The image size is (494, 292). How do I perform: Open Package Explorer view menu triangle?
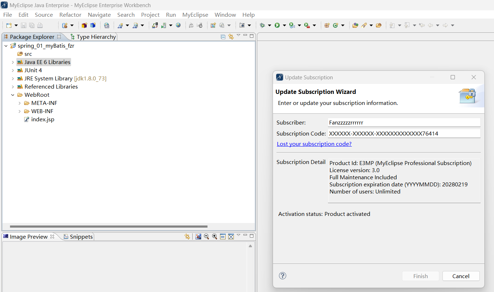click(238, 35)
